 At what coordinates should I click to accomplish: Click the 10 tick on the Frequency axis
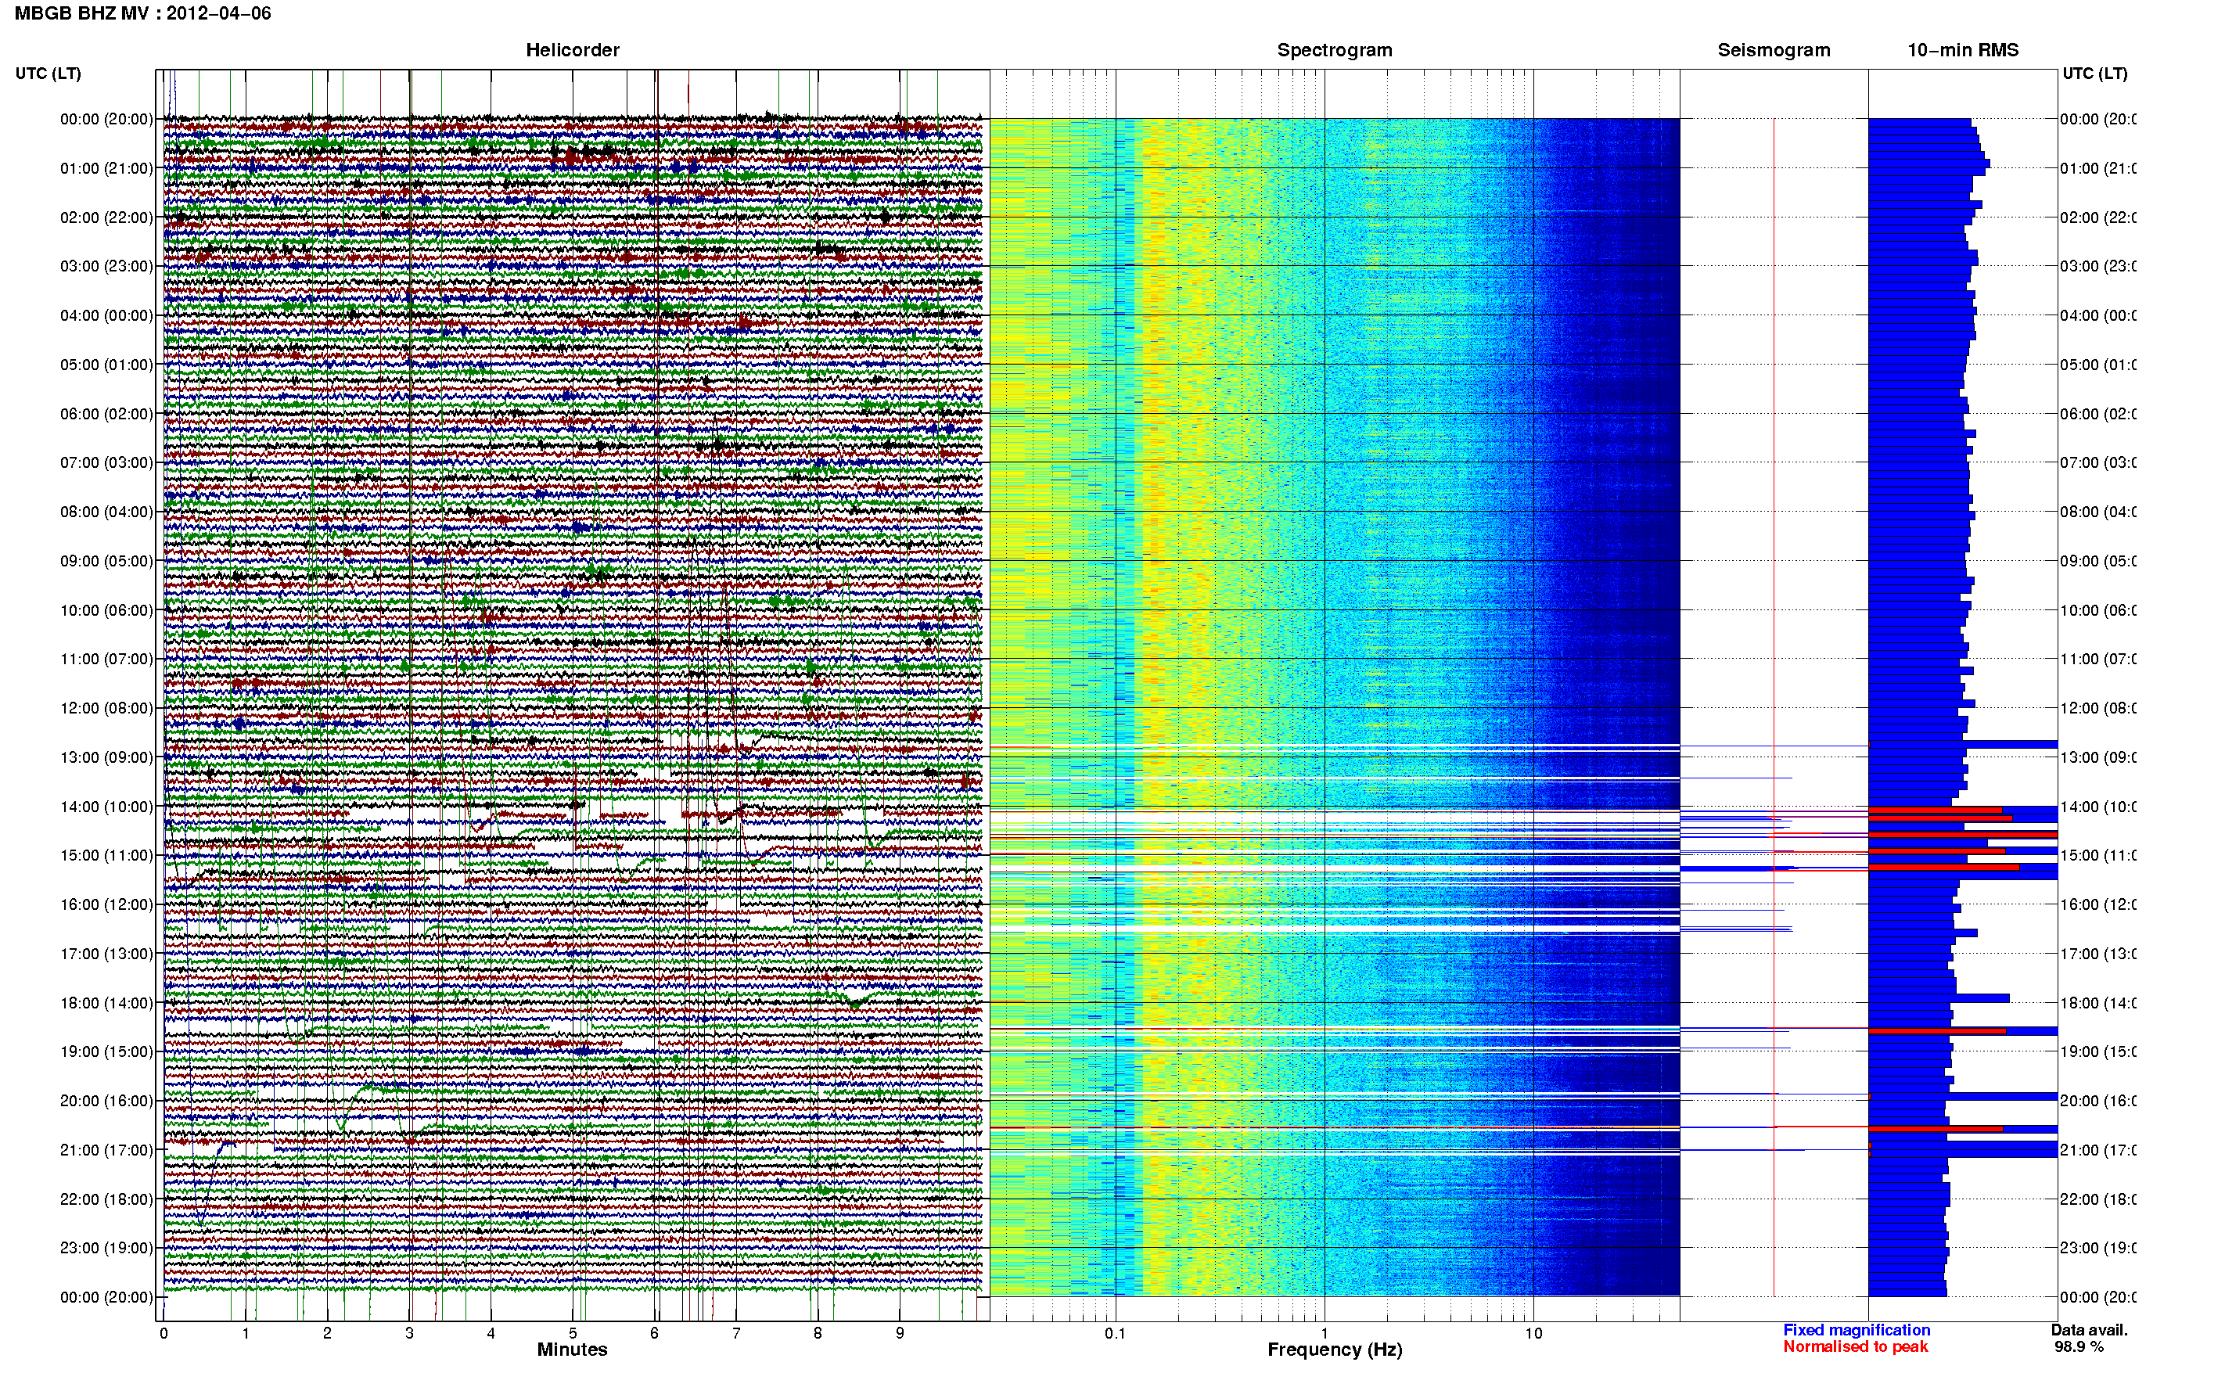coord(1533,1334)
